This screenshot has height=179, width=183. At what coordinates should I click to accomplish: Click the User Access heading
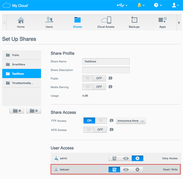62,148
